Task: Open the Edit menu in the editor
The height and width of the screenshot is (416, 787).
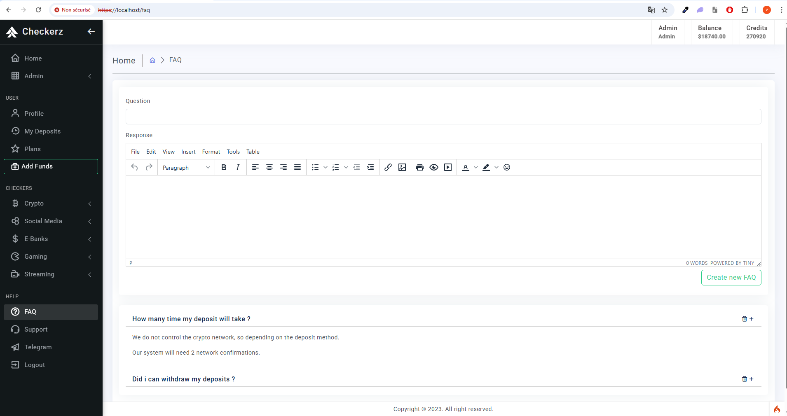Action: 151,152
